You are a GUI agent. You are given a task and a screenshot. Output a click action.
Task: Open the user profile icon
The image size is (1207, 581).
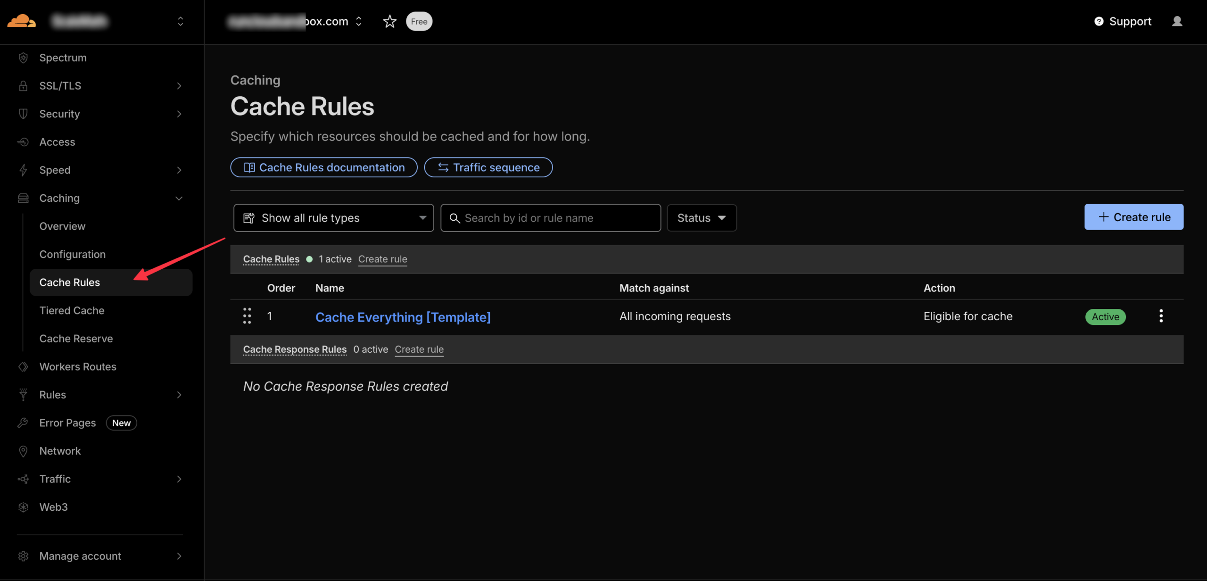click(x=1177, y=21)
